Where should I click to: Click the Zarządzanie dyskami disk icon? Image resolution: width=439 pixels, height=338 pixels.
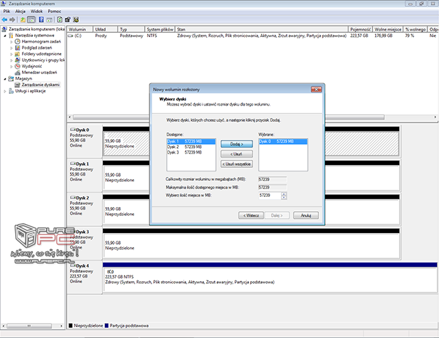(17, 85)
